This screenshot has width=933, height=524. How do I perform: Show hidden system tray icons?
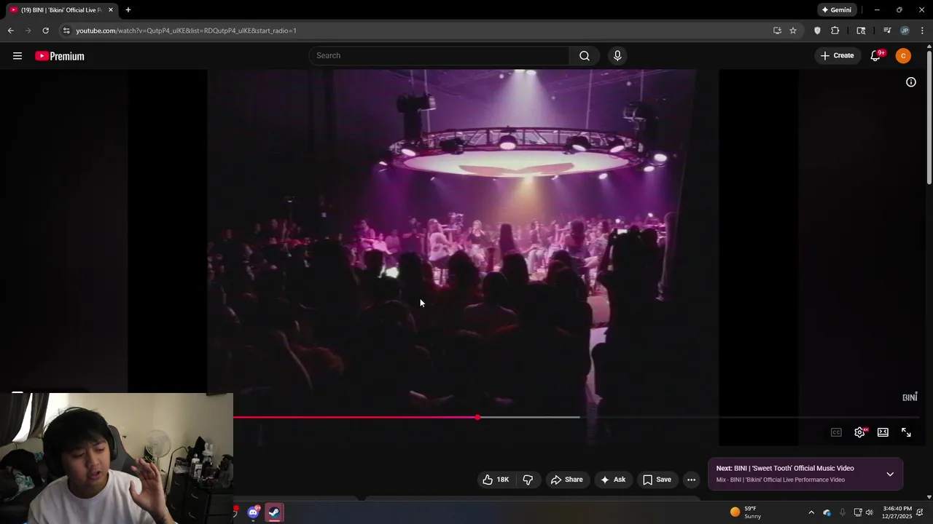tap(811, 512)
